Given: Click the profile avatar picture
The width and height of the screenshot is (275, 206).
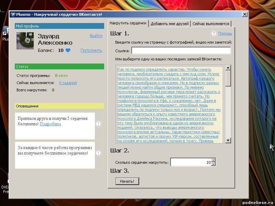Looking at the screenshot, I should tap(25, 41).
